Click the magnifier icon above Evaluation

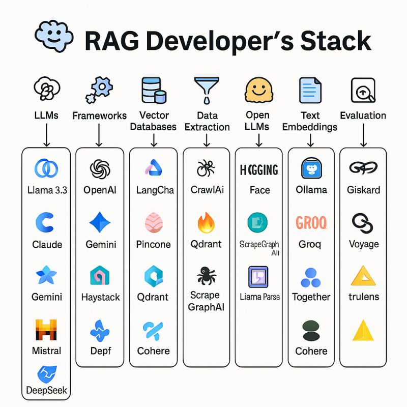pos(363,91)
